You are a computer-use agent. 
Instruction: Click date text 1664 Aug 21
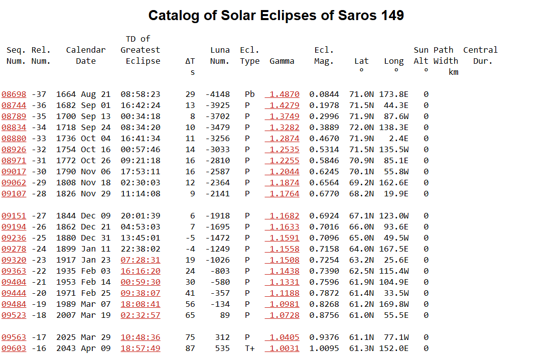pyautogui.click(x=83, y=94)
